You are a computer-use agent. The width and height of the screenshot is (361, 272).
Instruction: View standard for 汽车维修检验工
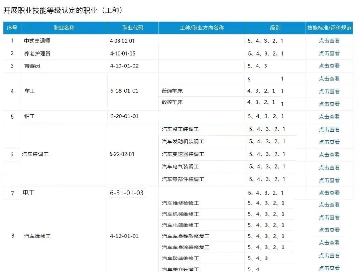pos(330,204)
